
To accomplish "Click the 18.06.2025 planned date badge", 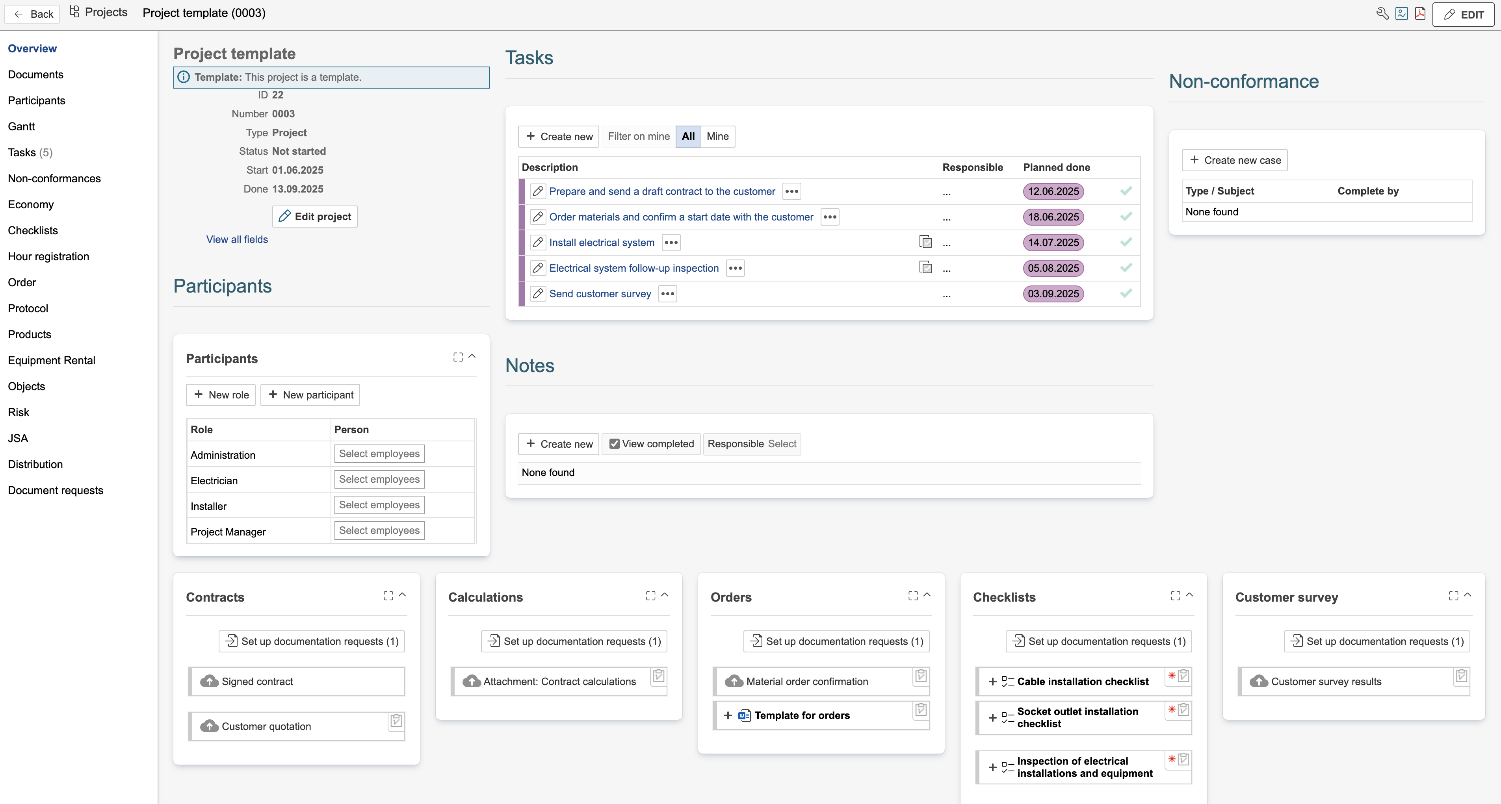I will point(1053,217).
